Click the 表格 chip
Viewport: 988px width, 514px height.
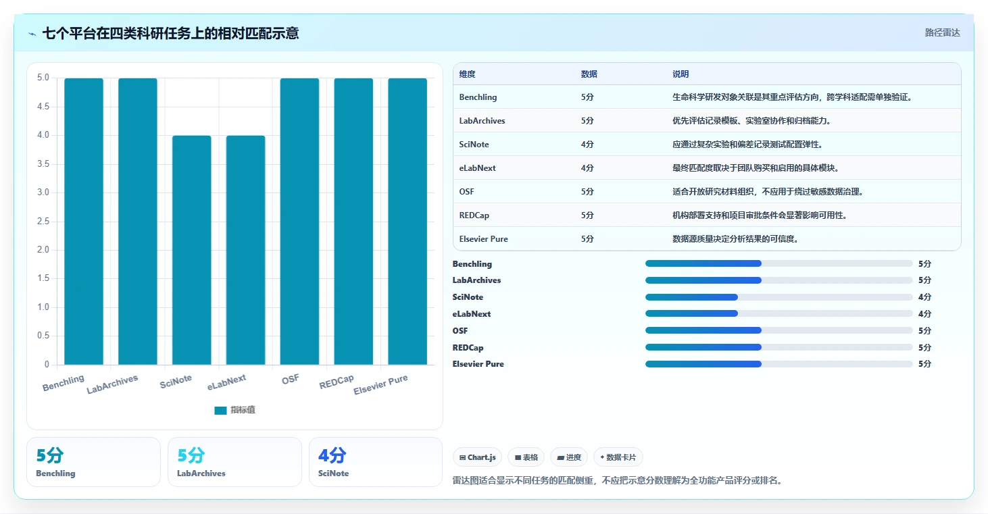click(526, 457)
